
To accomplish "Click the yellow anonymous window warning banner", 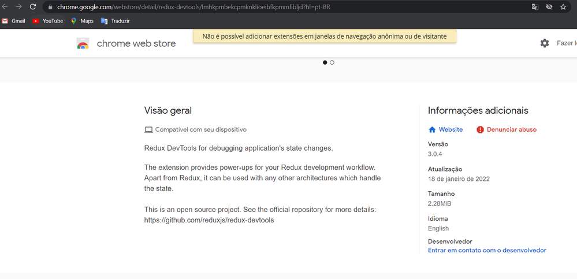I will point(325,36).
